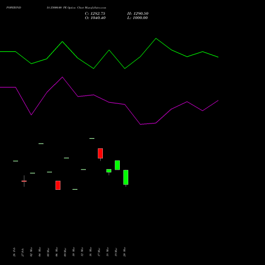Click the small green candlestick for 18 Mar
The image size is (265, 265).
[109, 171]
